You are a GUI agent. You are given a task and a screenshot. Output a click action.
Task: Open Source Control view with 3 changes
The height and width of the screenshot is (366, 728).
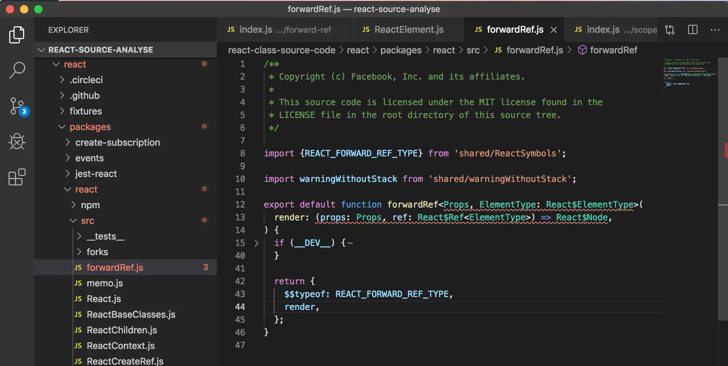pyautogui.click(x=17, y=106)
